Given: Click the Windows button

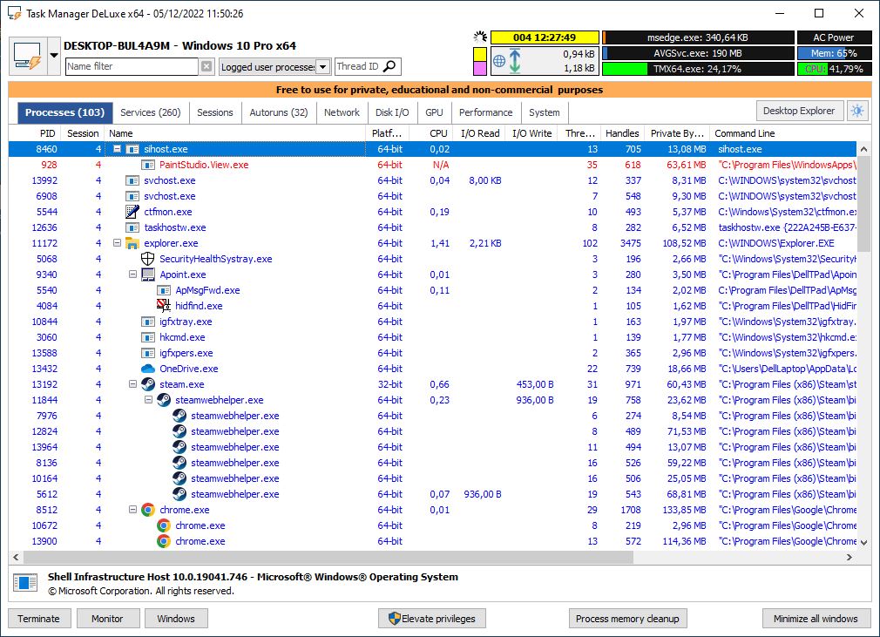Looking at the screenshot, I should click(x=176, y=619).
